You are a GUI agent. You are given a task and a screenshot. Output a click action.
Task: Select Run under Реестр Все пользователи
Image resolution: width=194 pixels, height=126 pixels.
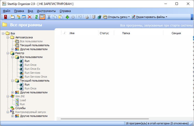[x=27, y=61]
